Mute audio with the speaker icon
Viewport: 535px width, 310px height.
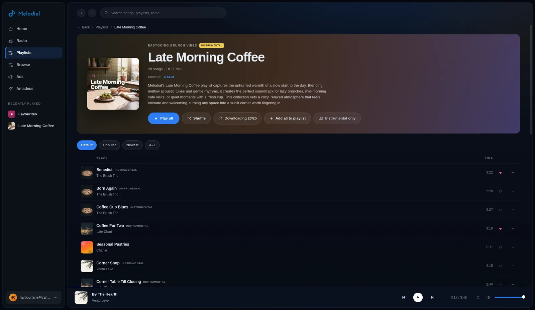click(488, 298)
